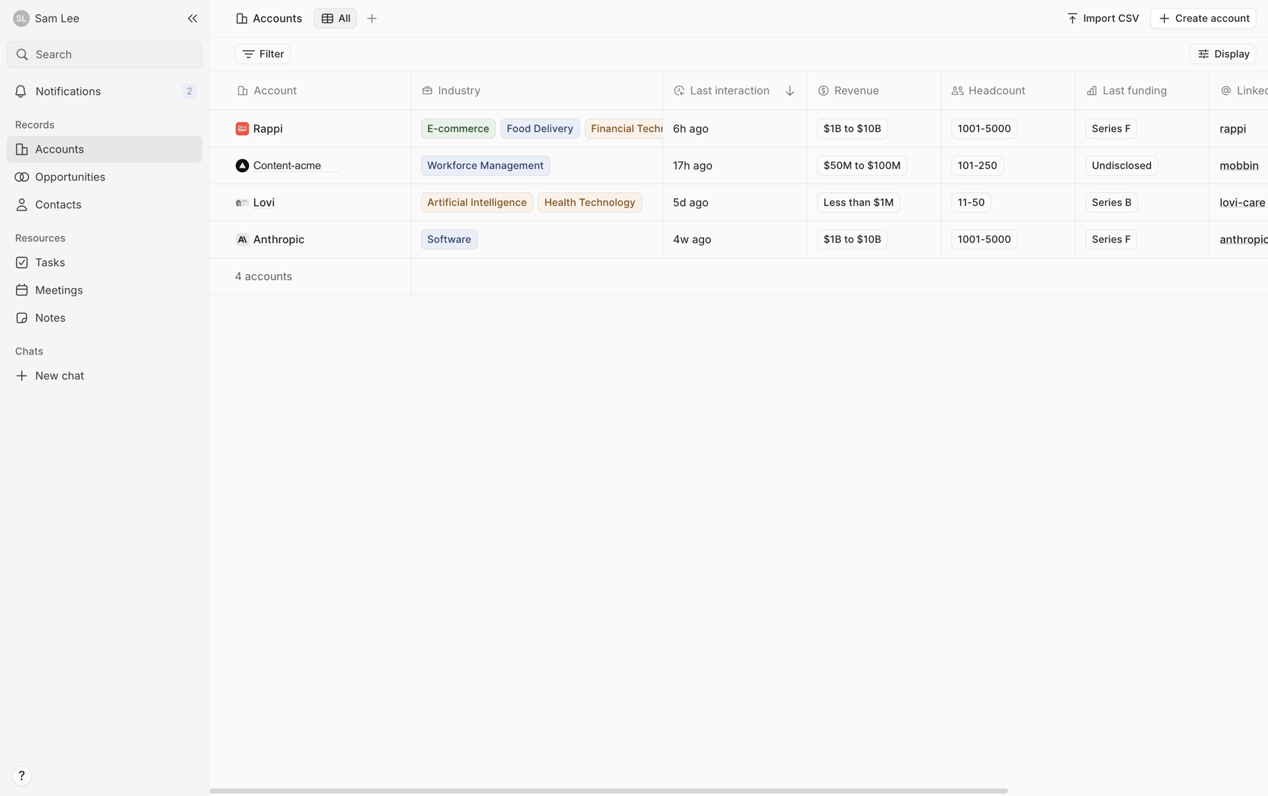Click the Food Delivery industry tag

point(540,129)
